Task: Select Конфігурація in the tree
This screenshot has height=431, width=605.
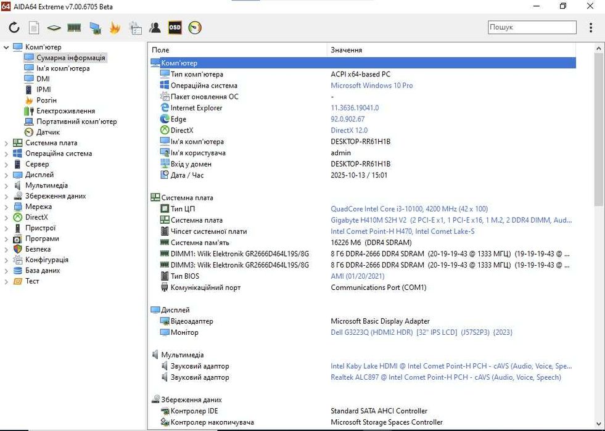Action: [x=47, y=260]
